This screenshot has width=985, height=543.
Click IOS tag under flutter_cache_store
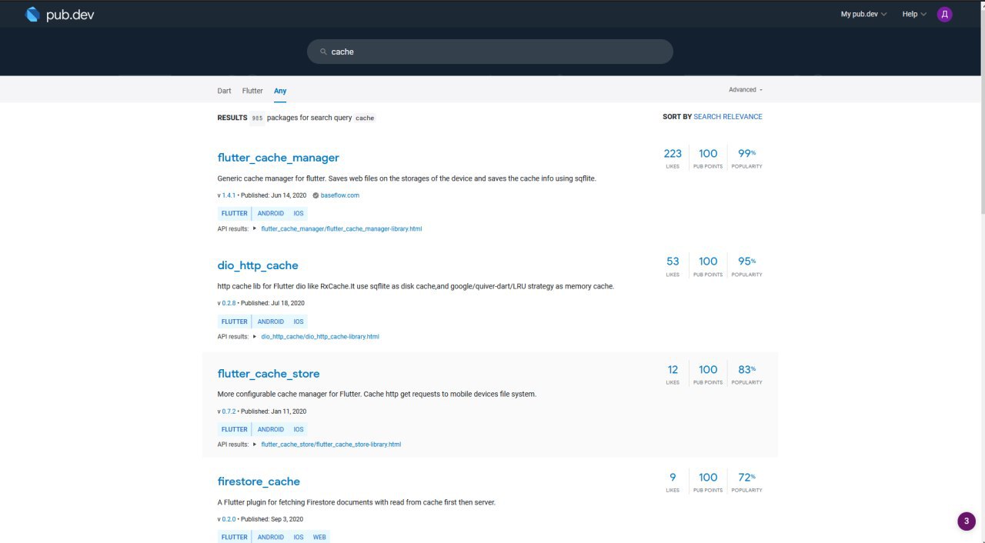click(299, 429)
